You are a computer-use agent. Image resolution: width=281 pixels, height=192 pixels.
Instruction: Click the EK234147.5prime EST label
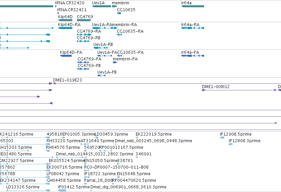coord(18,180)
